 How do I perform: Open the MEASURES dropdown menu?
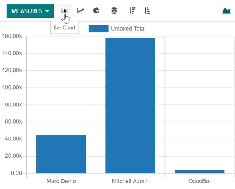pyautogui.click(x=30, y=11)
